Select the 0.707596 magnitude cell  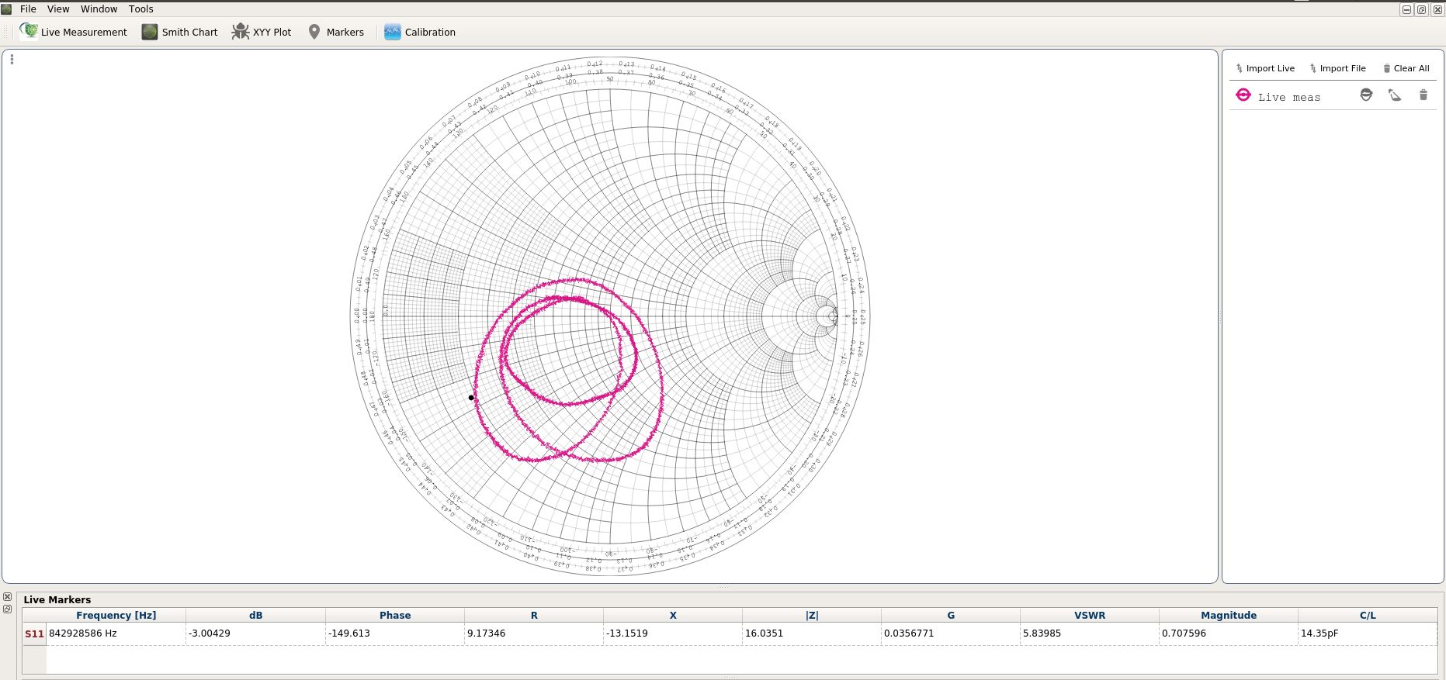[1229, 633]
